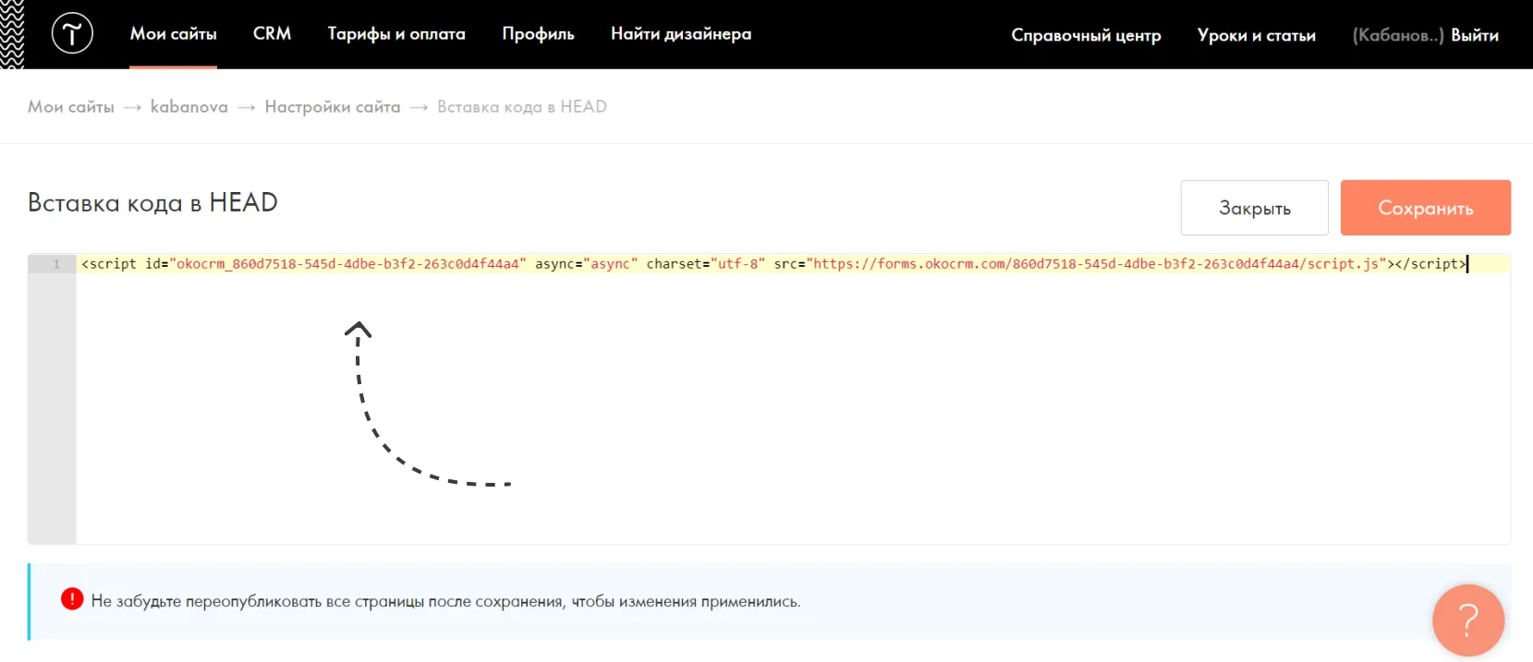The image size is (1533, 662).
Task: Click the Tilda logo icon
Action: 72,34
